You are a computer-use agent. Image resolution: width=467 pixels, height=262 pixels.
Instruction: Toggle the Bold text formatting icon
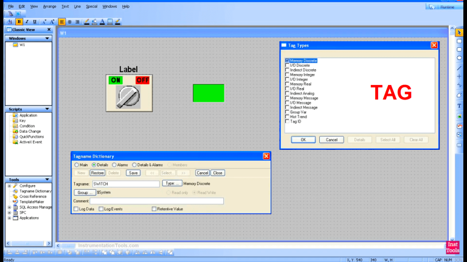[19, 21]
